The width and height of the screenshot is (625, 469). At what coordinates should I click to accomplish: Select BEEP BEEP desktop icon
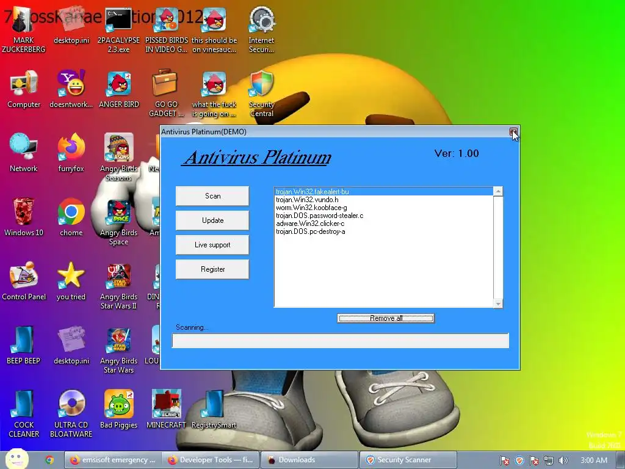click(x=24, y=346)
